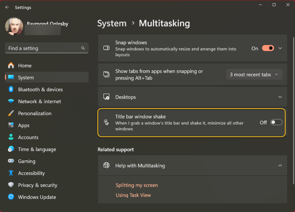Click the search magnifier icon

click(83, 48)
